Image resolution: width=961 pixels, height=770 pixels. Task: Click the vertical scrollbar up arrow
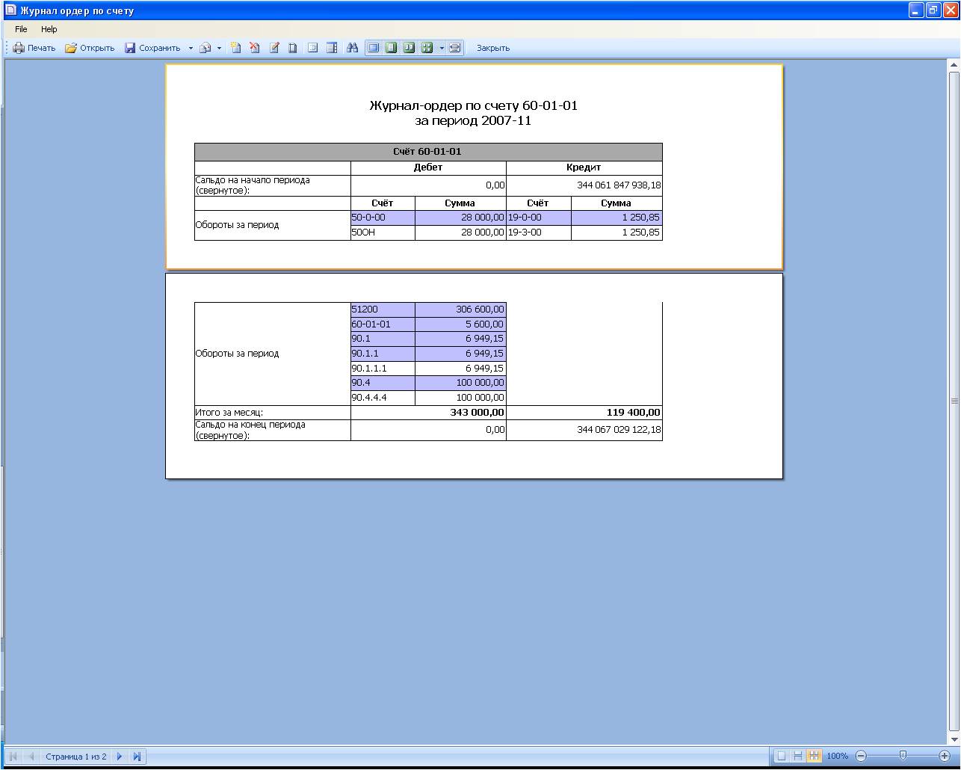[x=954, y=66]
